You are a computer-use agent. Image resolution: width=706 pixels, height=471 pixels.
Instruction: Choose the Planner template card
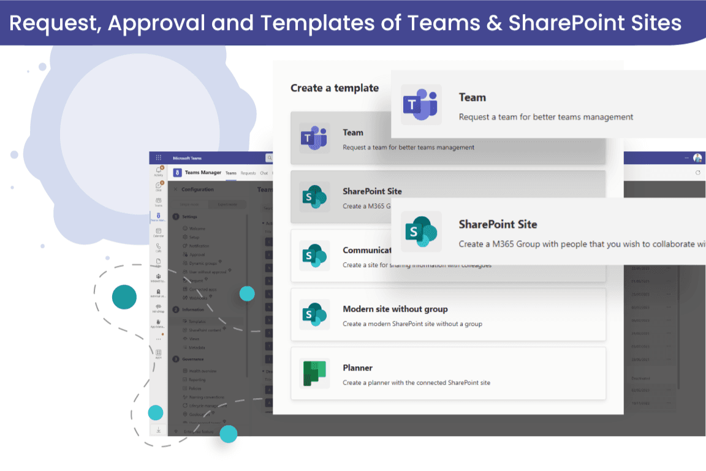coord(448,374)
